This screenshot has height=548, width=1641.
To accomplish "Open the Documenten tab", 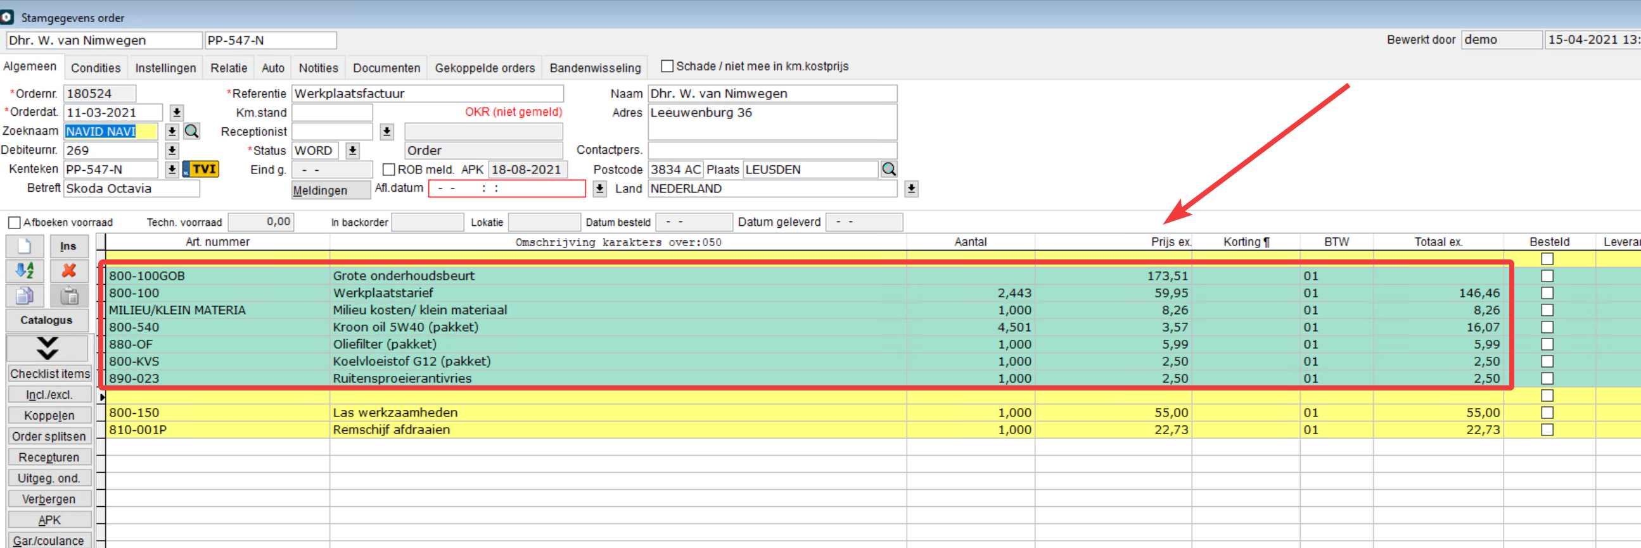I will (386, 68).
